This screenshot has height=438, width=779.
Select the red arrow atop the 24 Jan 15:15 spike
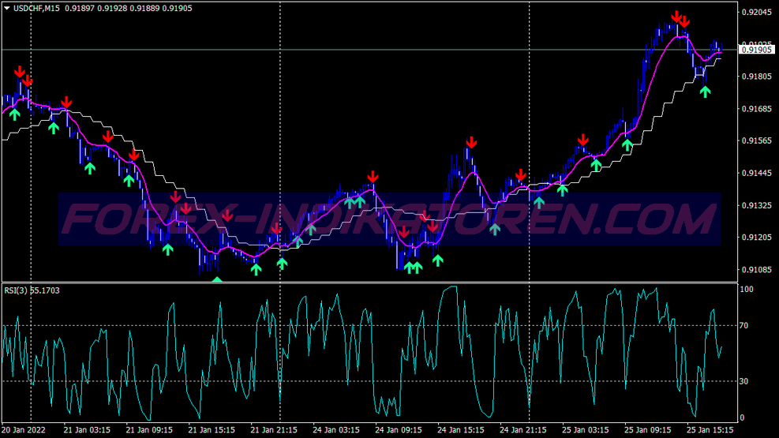[x=471, y=143]
